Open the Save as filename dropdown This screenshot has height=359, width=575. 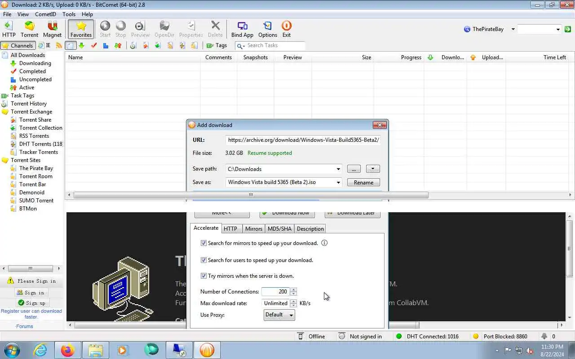pos(338,182)
